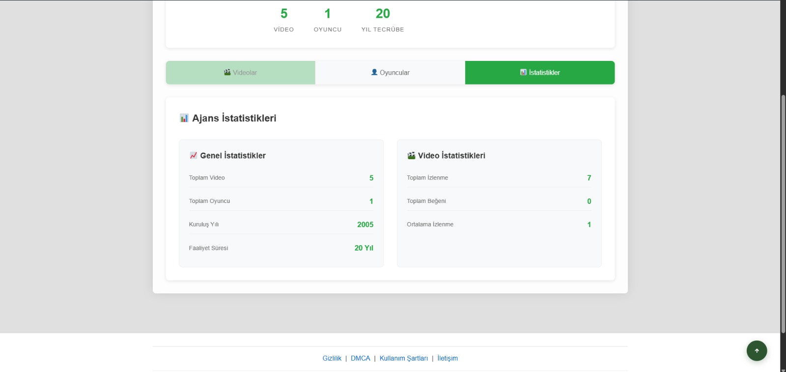Click the bar chart icon beside Ajans İstatistikleri

click(184, 118)
